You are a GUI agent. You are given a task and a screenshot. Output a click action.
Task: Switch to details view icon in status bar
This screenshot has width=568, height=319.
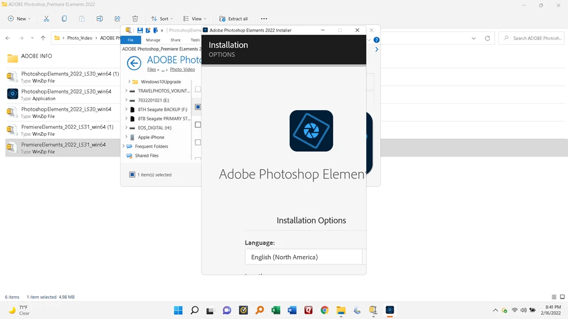pyautogui.click(x=554, y=297)
